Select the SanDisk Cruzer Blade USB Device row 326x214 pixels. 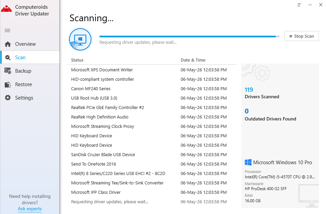[152, 155]
